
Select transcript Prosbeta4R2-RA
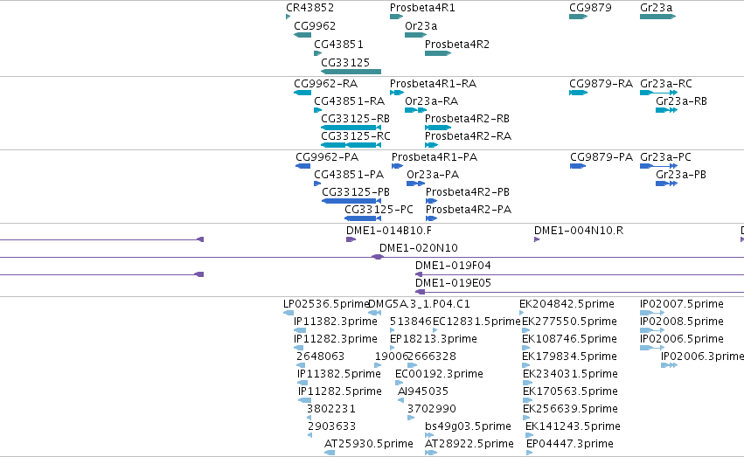431,146
